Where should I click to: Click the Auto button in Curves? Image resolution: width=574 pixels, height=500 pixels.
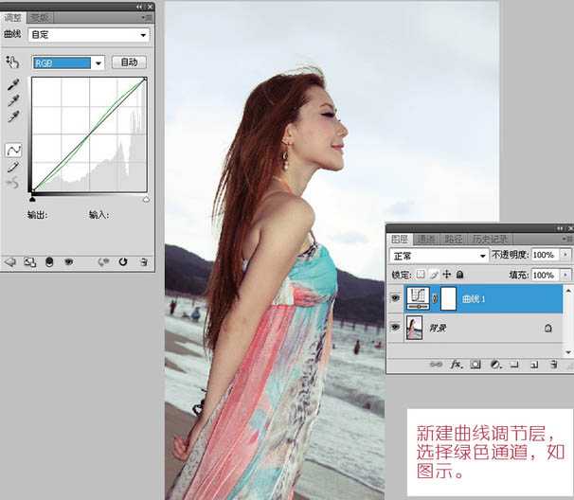coord(130,62)
